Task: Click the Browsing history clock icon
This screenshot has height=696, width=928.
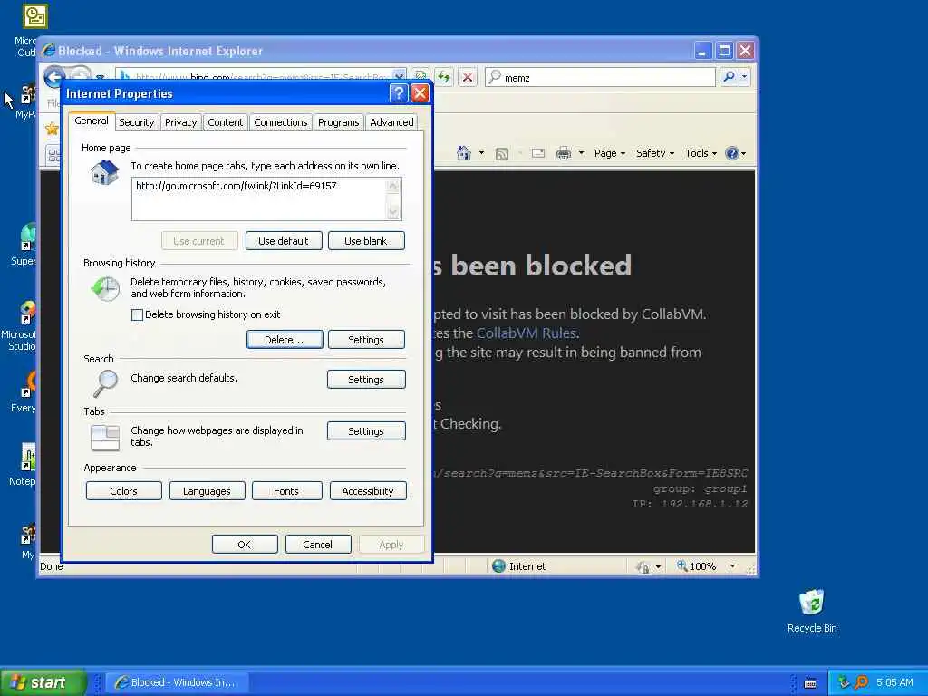Action: (x=106, y=289)
